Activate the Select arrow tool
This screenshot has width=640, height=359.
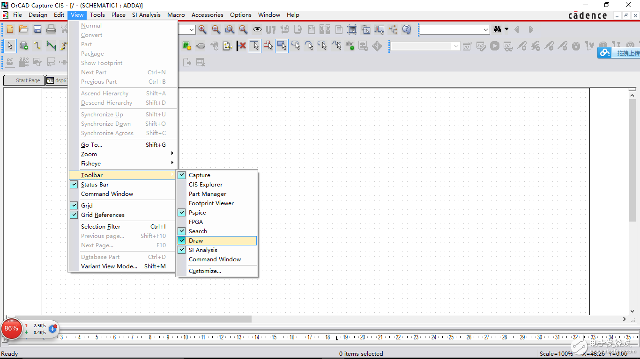click(10, 46)
